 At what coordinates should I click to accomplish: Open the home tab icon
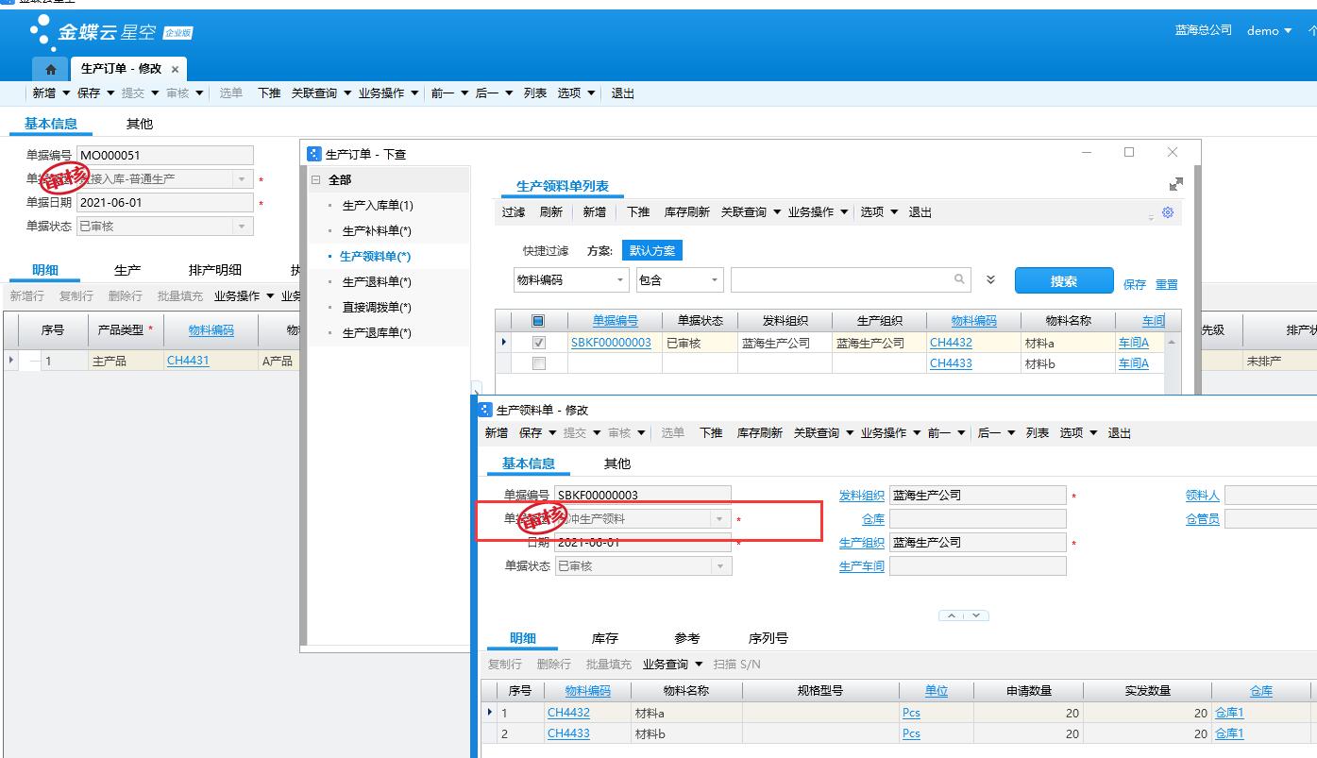pyautogui.click(x=51, y=69)
